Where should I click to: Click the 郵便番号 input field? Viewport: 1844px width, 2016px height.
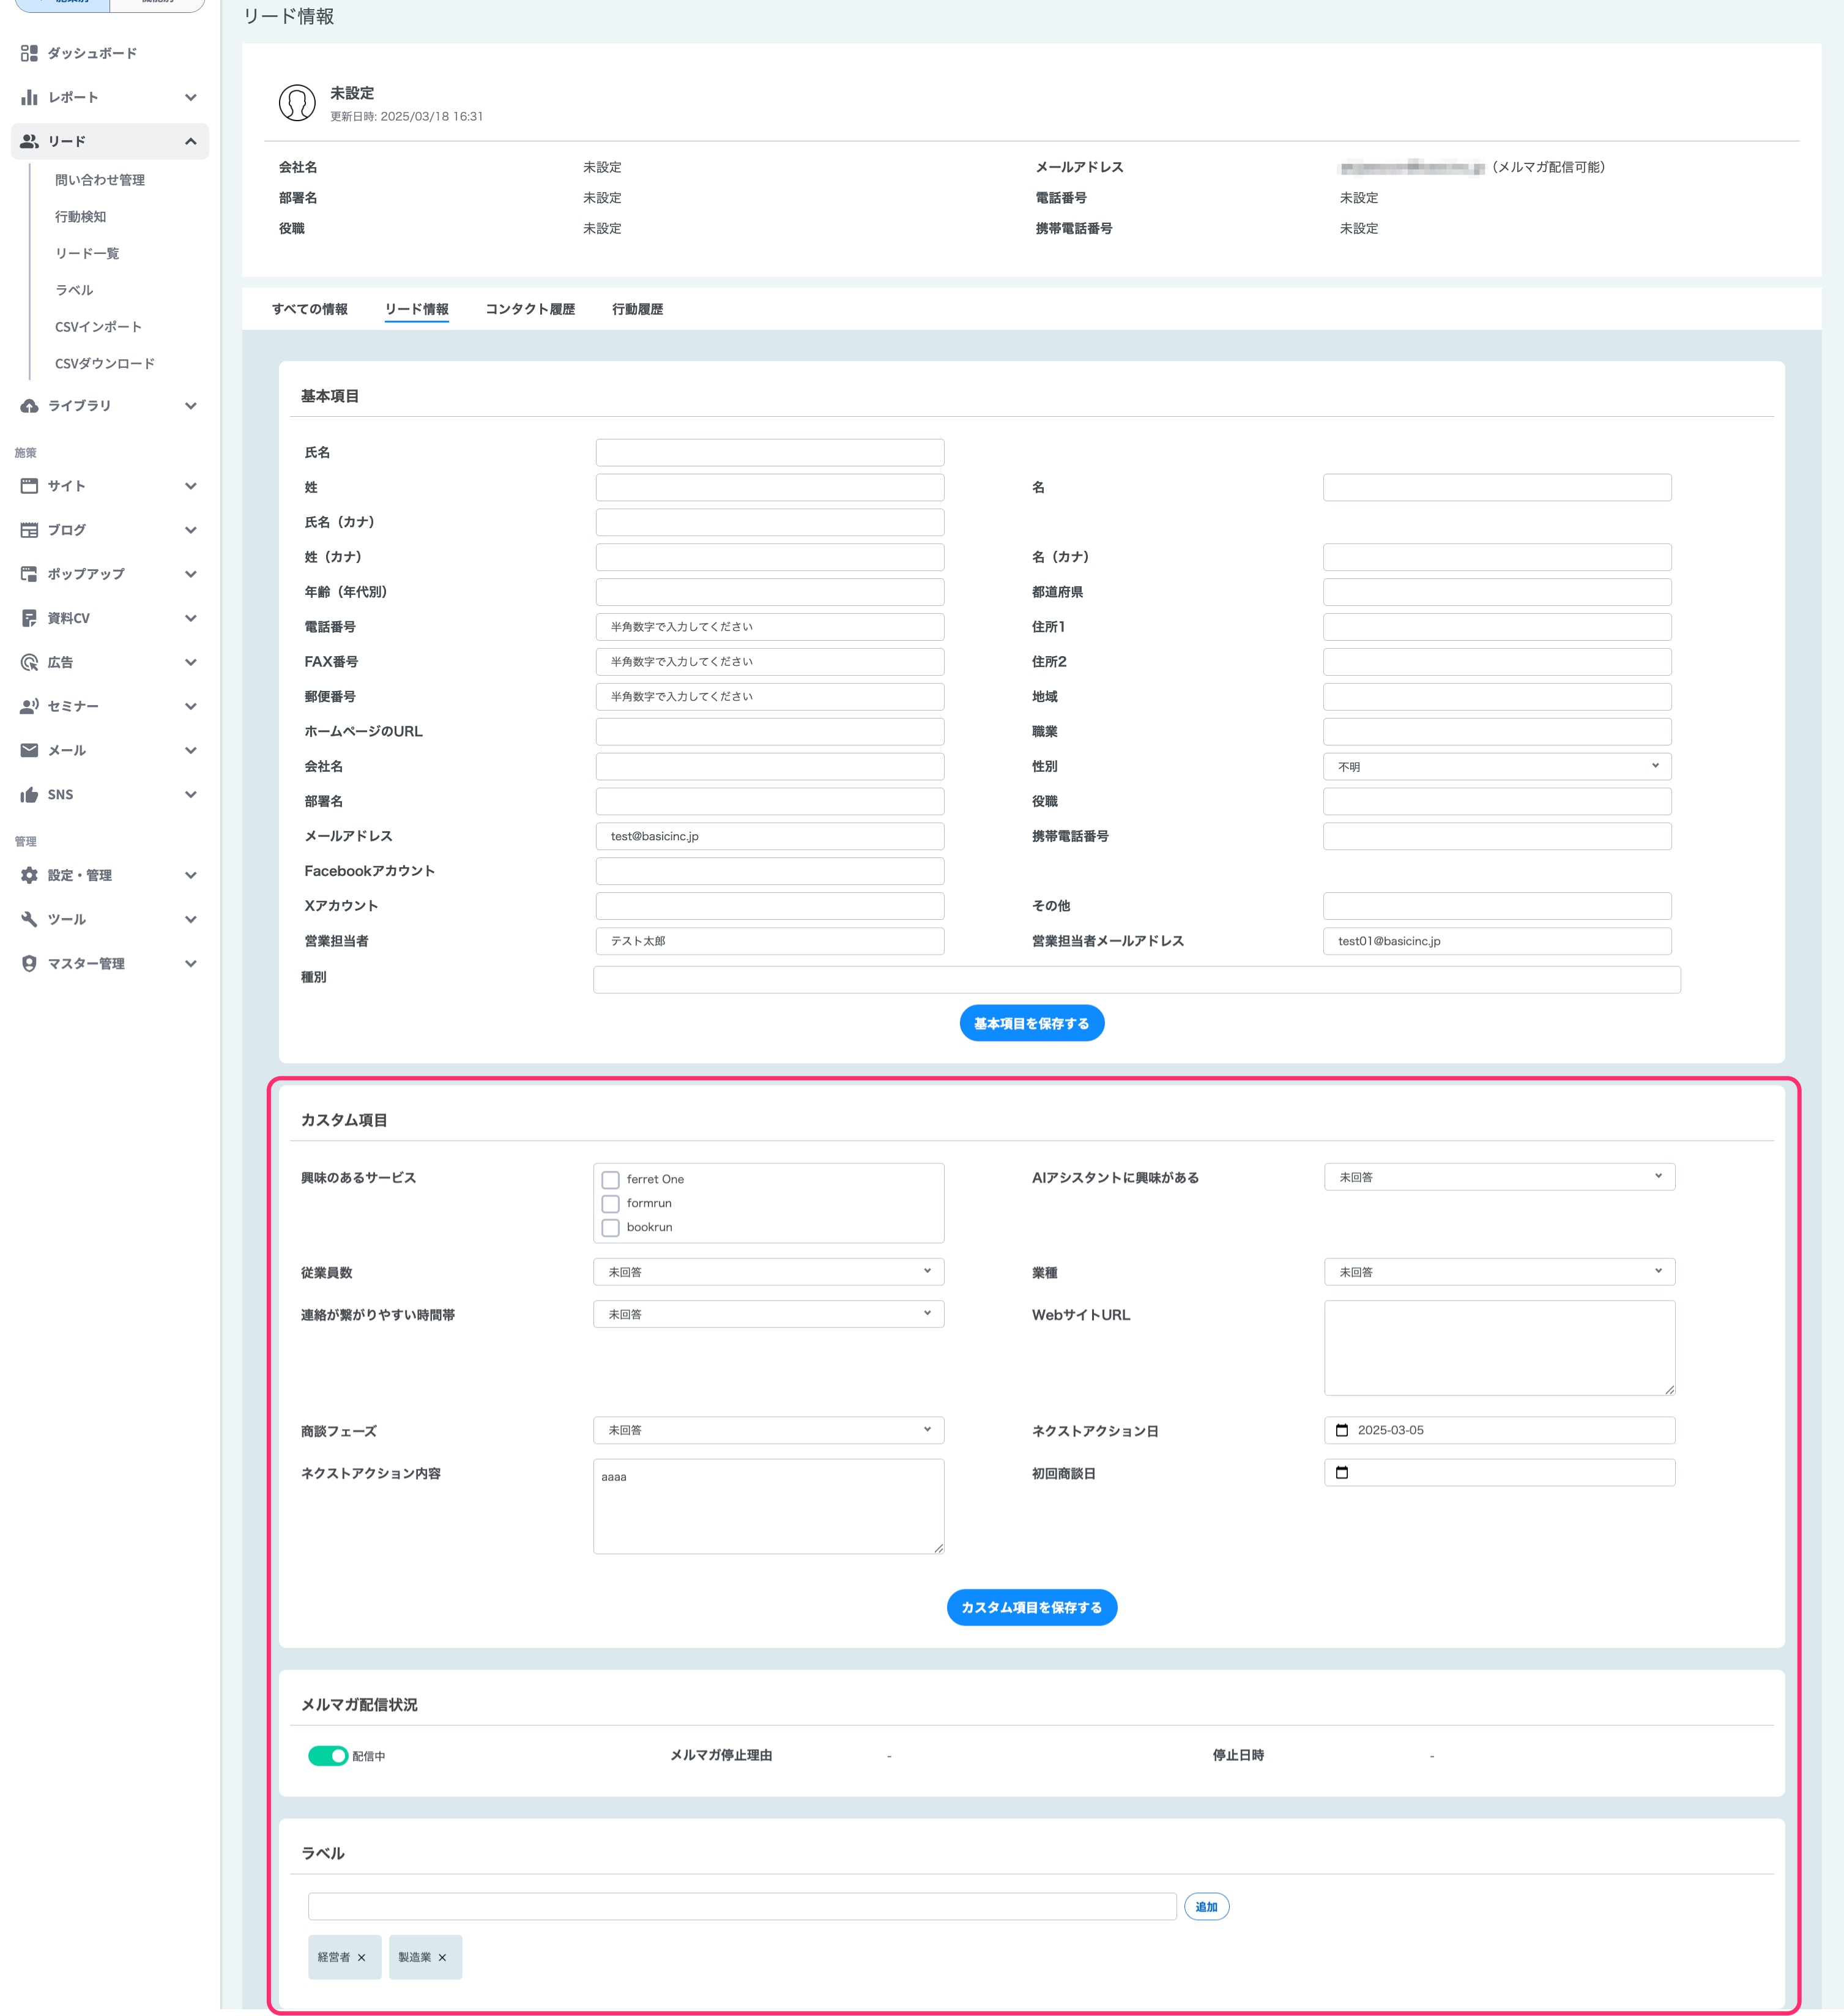770,697
